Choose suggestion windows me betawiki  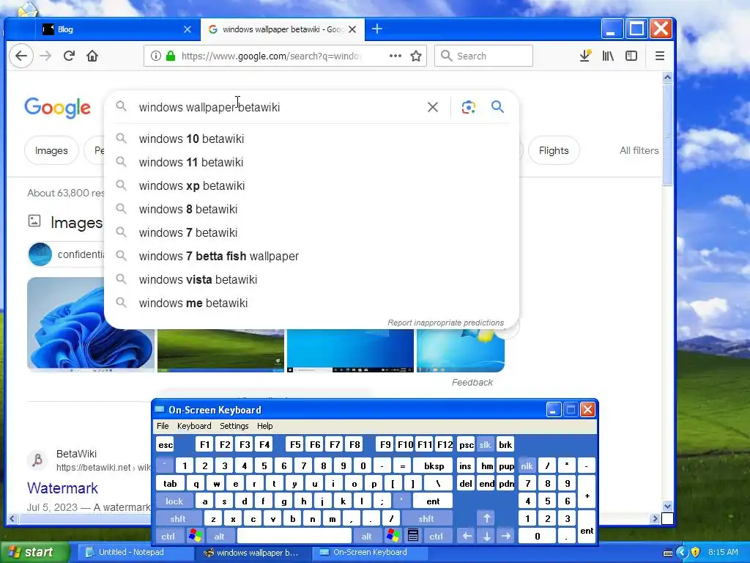(311, 303)
